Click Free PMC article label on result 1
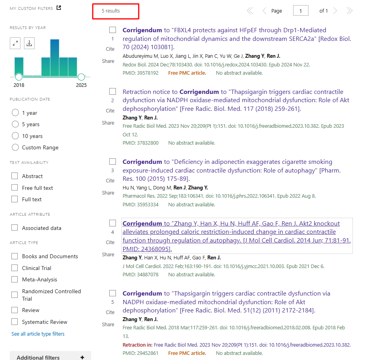 [x=187, y=73]
